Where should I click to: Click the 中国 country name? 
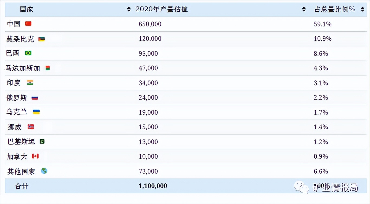pyautogui.click(x=14, y=24)
